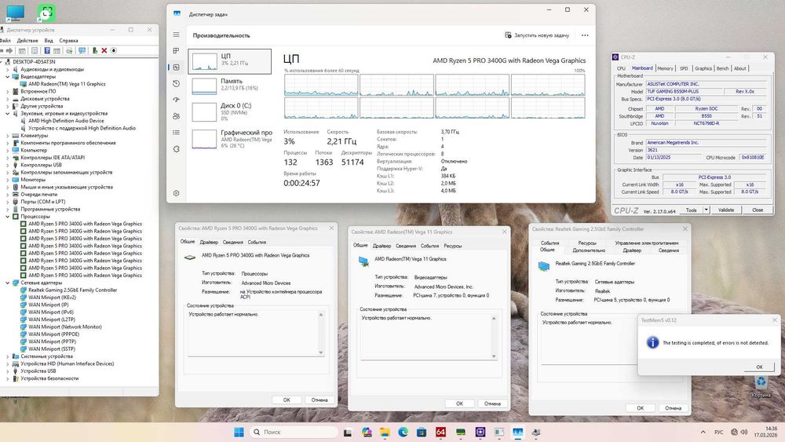
Task: Collapse the Звуковые, игровые и видеоустройства node
Action: point(8,114)
